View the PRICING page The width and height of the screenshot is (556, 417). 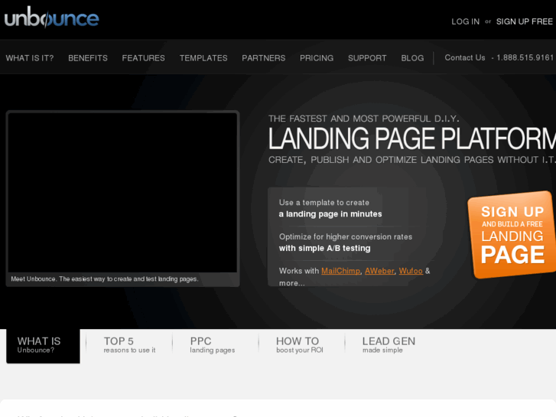click(x=317, y=58)
